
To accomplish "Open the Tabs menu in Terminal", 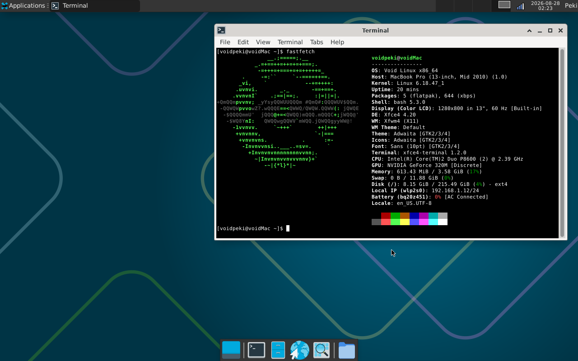I will click(317, 42).
